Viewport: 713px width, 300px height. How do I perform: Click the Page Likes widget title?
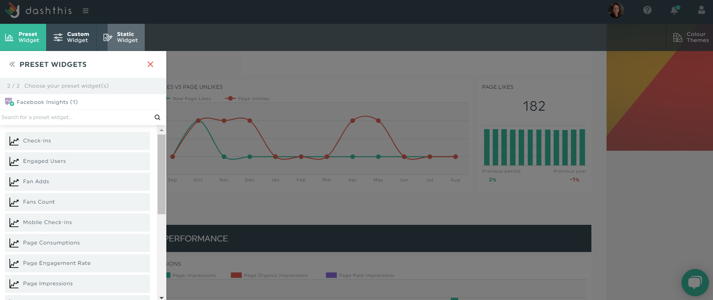coord(498,87)
